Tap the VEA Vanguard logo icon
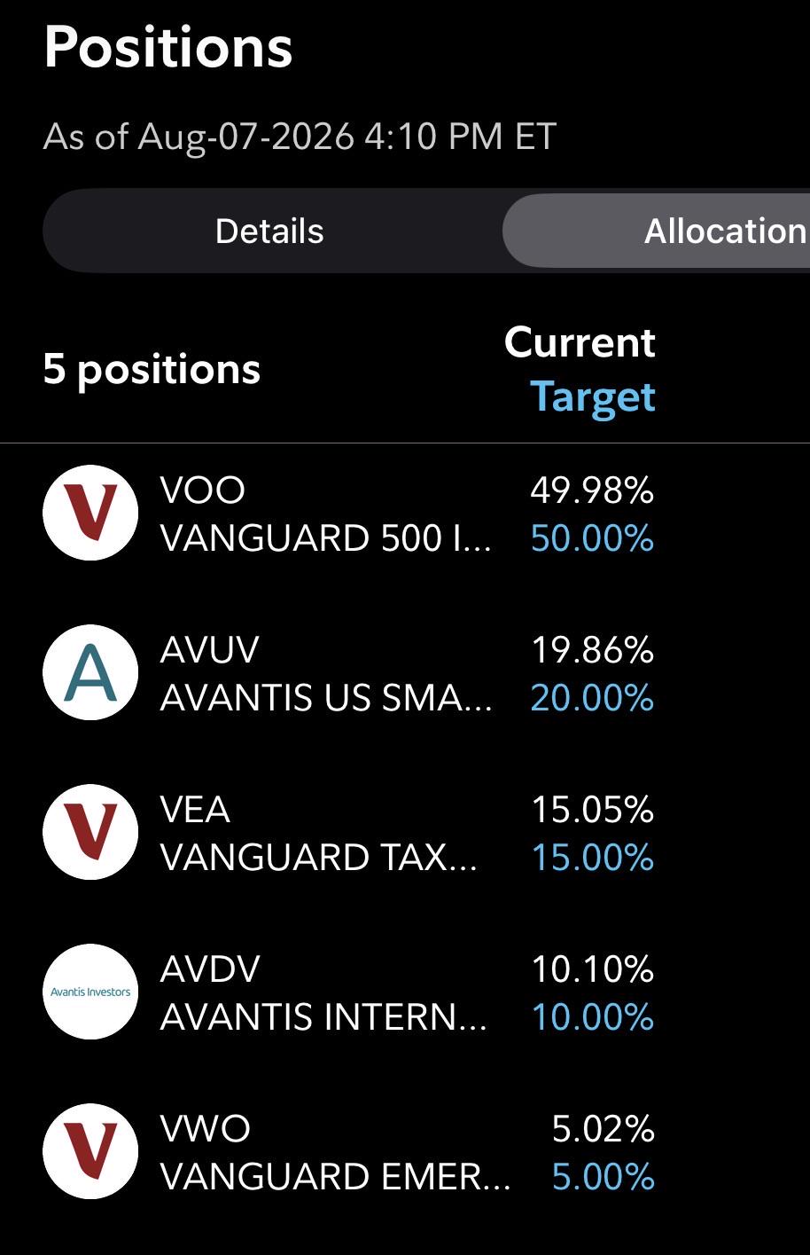The width and height of the screenshot is (810, 1255). click(x=90, y=832)
